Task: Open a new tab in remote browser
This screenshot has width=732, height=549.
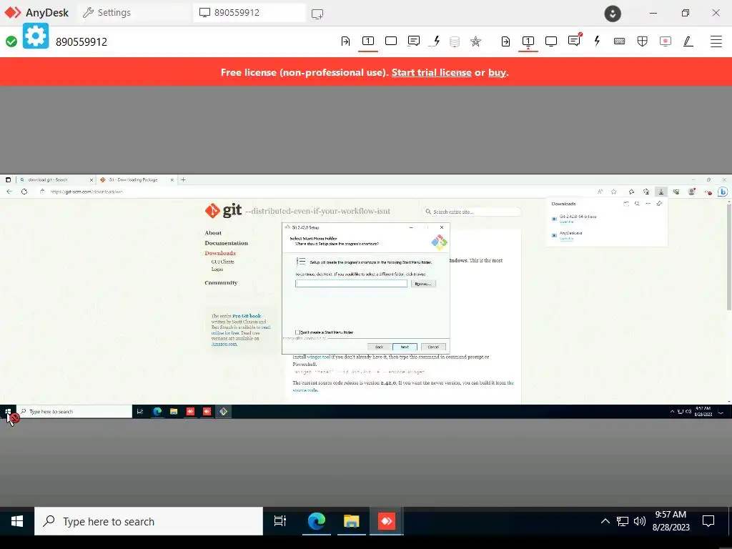Action: 183,179
